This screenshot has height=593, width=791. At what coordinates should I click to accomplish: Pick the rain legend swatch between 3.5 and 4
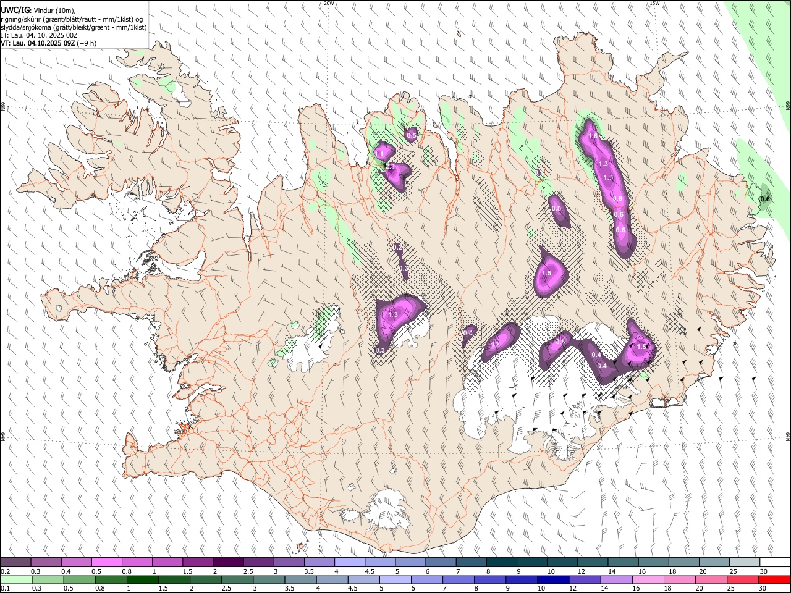(x=300, y=579)
